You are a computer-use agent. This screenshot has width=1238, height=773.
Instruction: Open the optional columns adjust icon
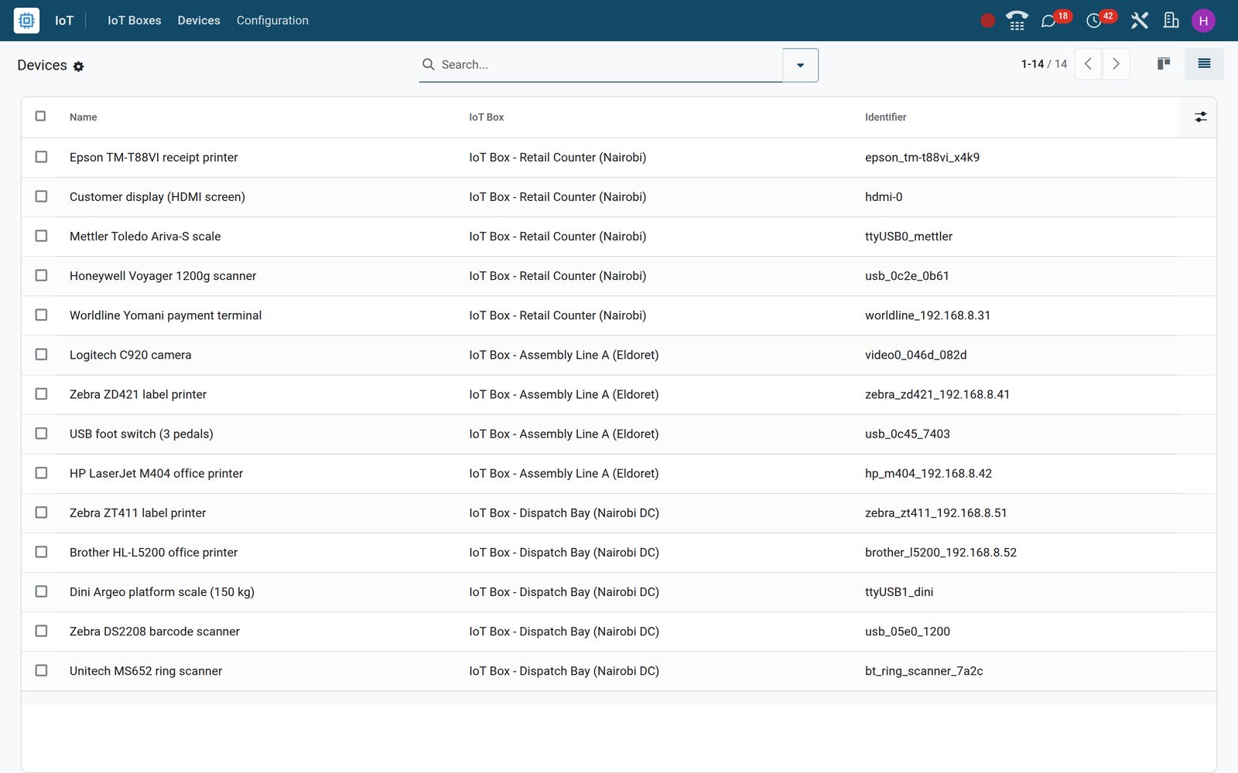point(1200,117)
